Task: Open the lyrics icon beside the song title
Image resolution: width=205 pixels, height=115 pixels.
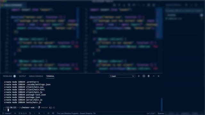Action: tap(53, 113)
